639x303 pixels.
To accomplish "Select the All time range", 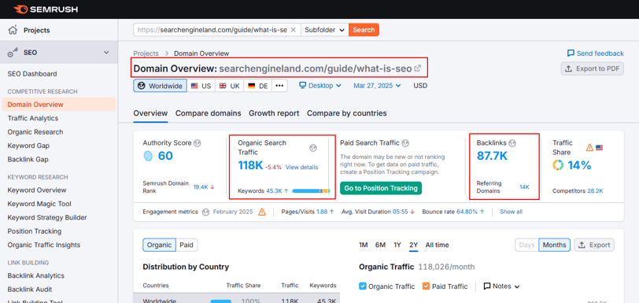I will (x=437, y=245).
